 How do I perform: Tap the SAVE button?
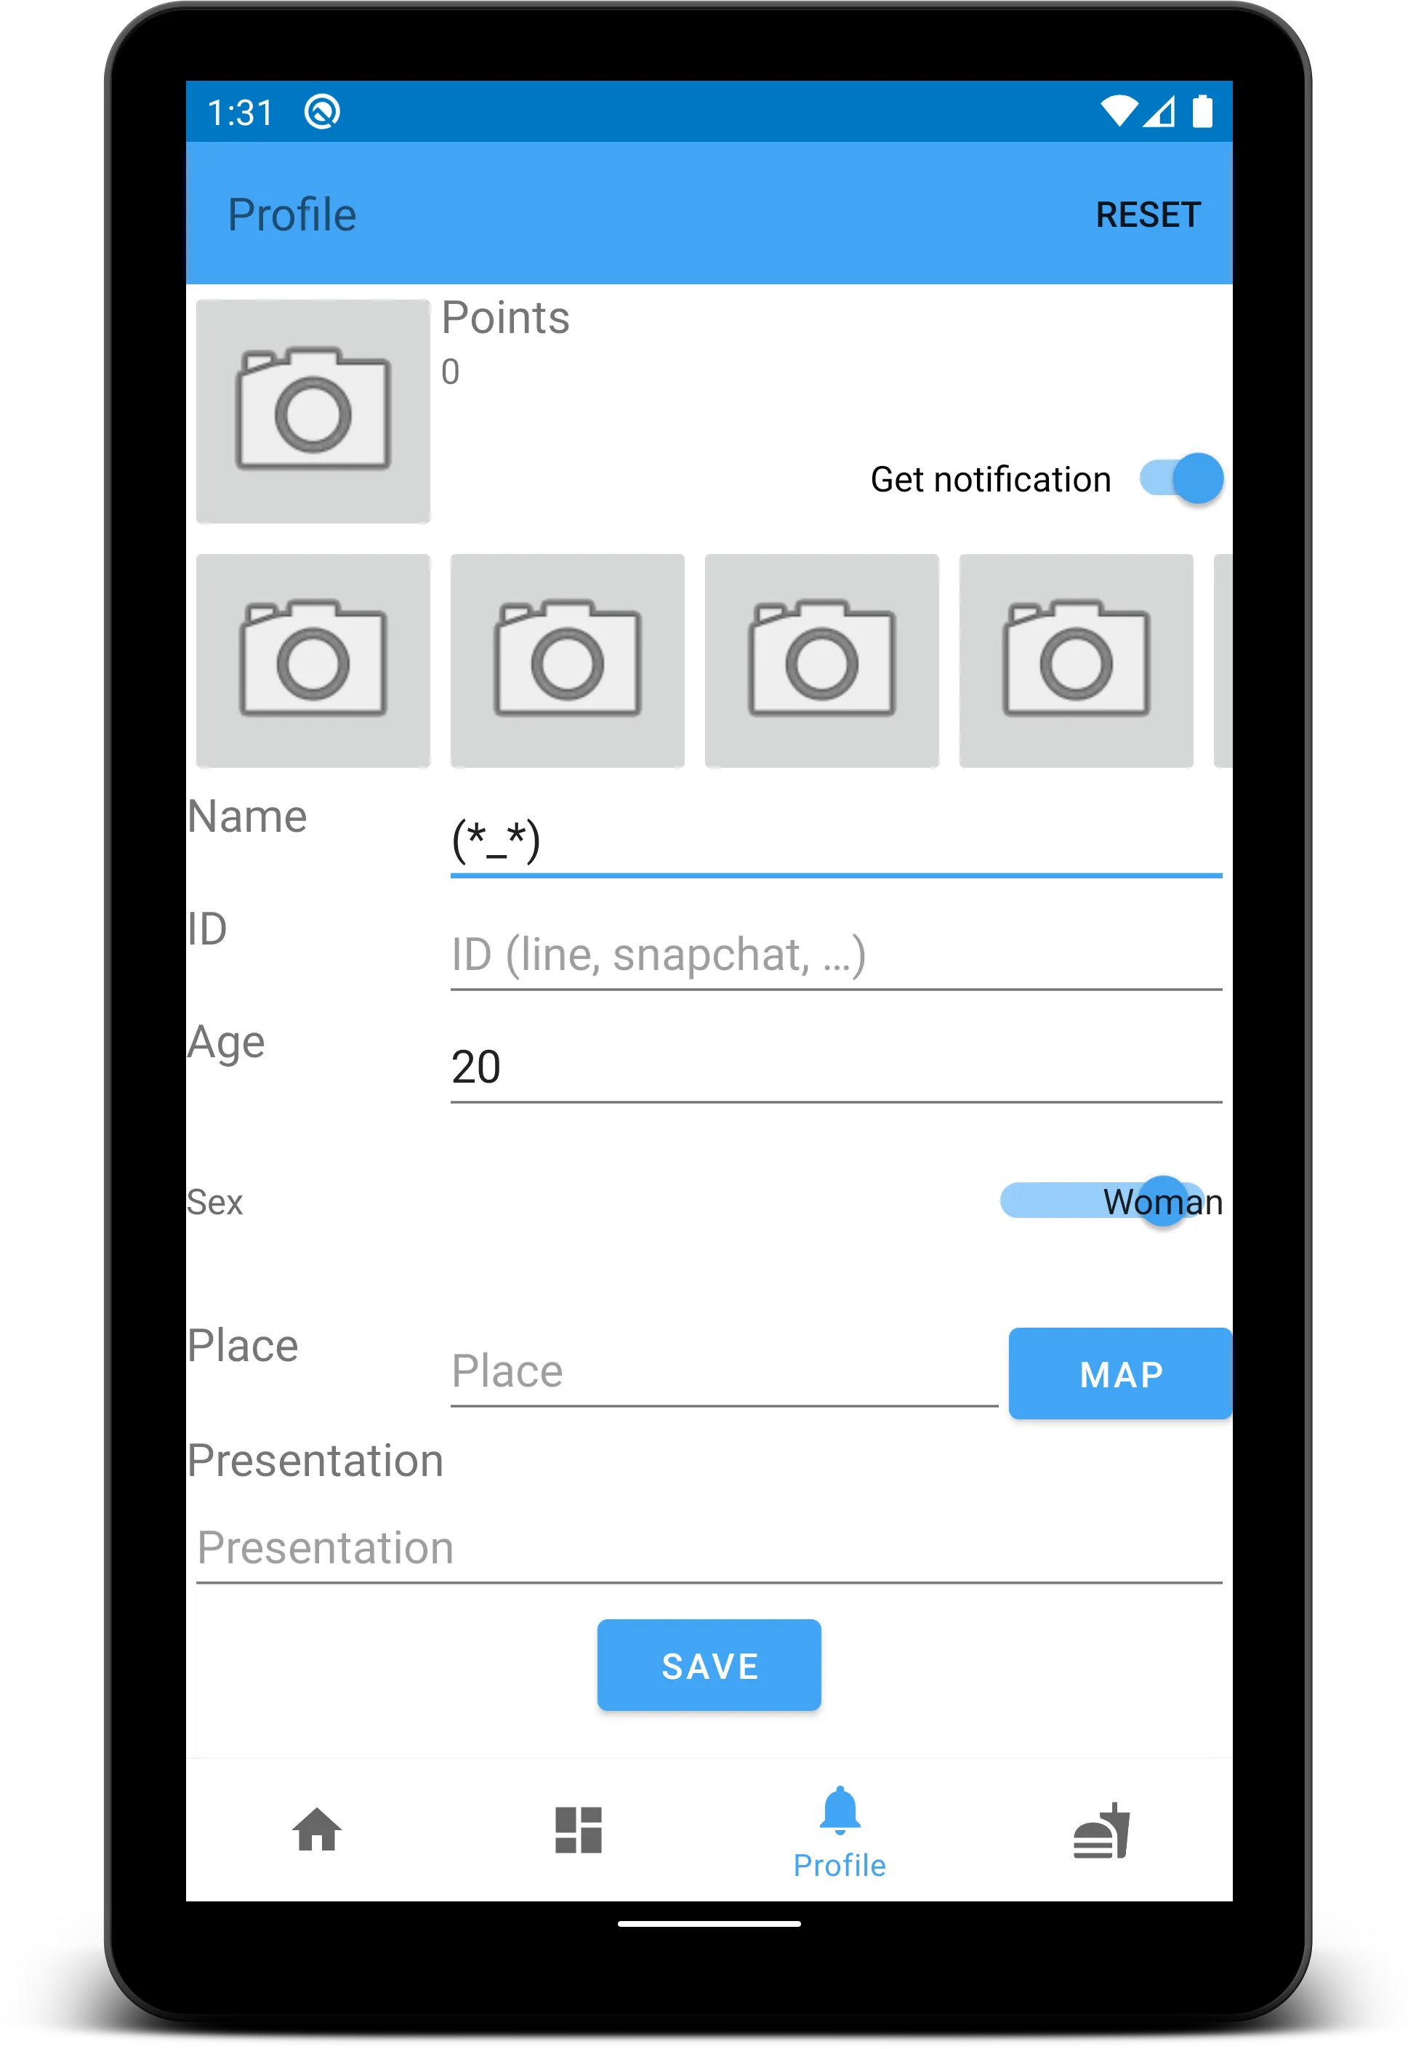point(708,1664)
